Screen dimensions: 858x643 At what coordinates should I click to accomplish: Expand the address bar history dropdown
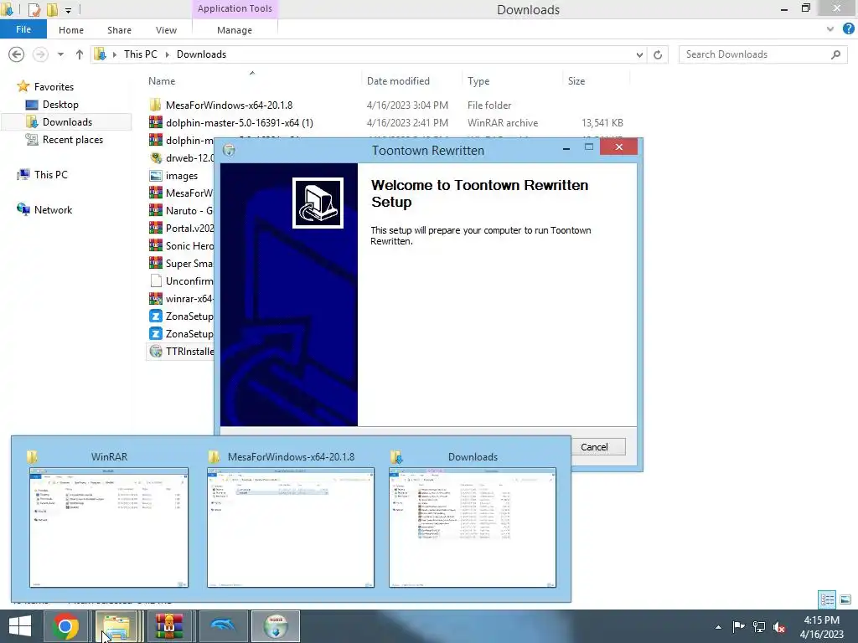639,54
